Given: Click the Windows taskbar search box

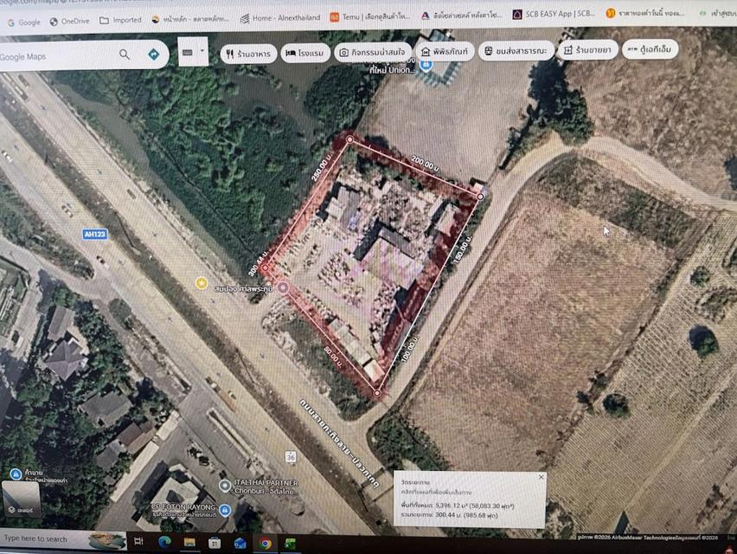Looking at the screenshot, I should click(x=61, y=539).
